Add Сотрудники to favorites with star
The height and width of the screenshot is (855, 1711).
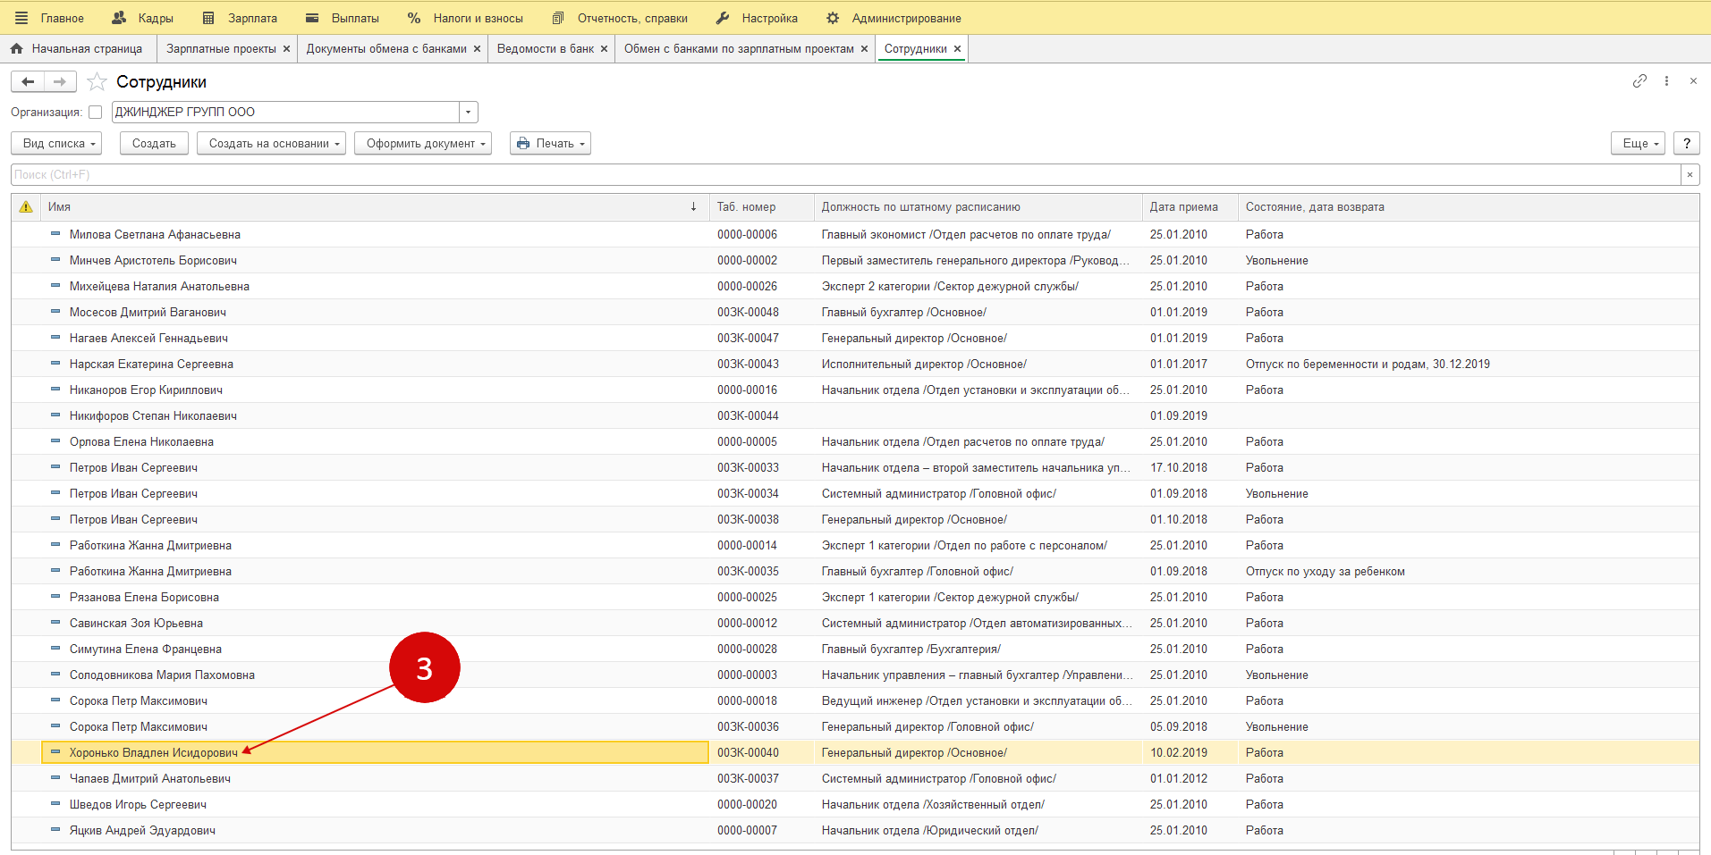click(x=97, y=82)
